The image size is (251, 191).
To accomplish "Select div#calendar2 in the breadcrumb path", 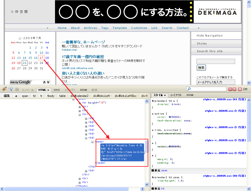I will (79, 96).
